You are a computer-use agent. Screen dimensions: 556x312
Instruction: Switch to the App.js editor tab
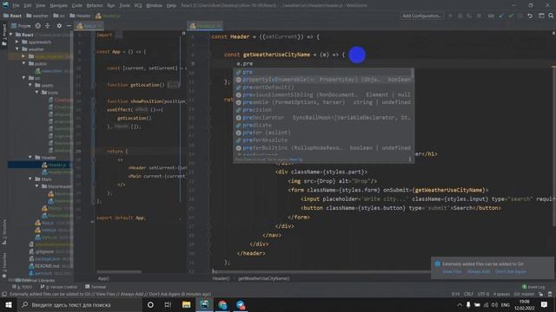coord(89,26)
